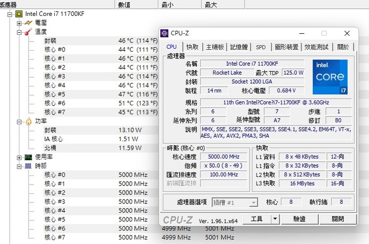Open the 工具 button dropdown arrow
Image resolution: width=369 pixels, height=244 pixels.
275,219
